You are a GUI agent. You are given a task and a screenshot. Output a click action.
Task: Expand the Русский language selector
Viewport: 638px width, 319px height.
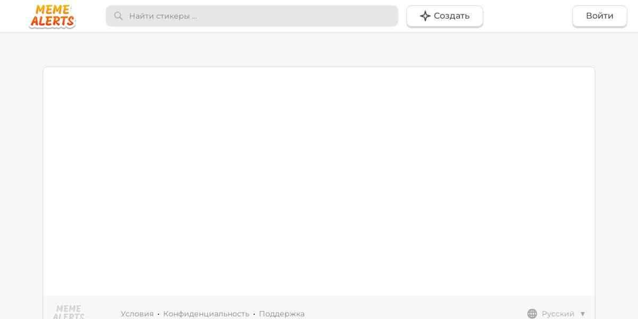tap(557, 314)
